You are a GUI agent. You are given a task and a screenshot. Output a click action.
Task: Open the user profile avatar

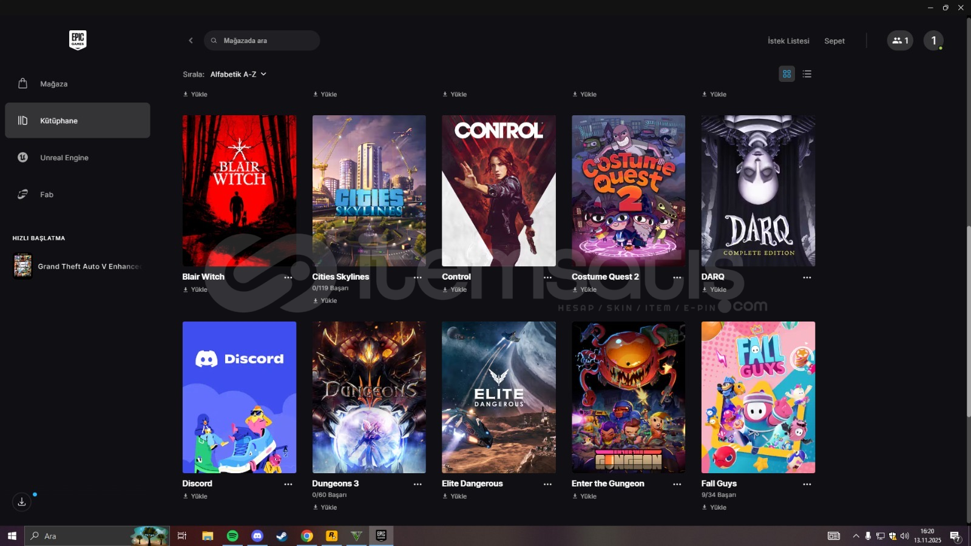[x=933, y=41]
